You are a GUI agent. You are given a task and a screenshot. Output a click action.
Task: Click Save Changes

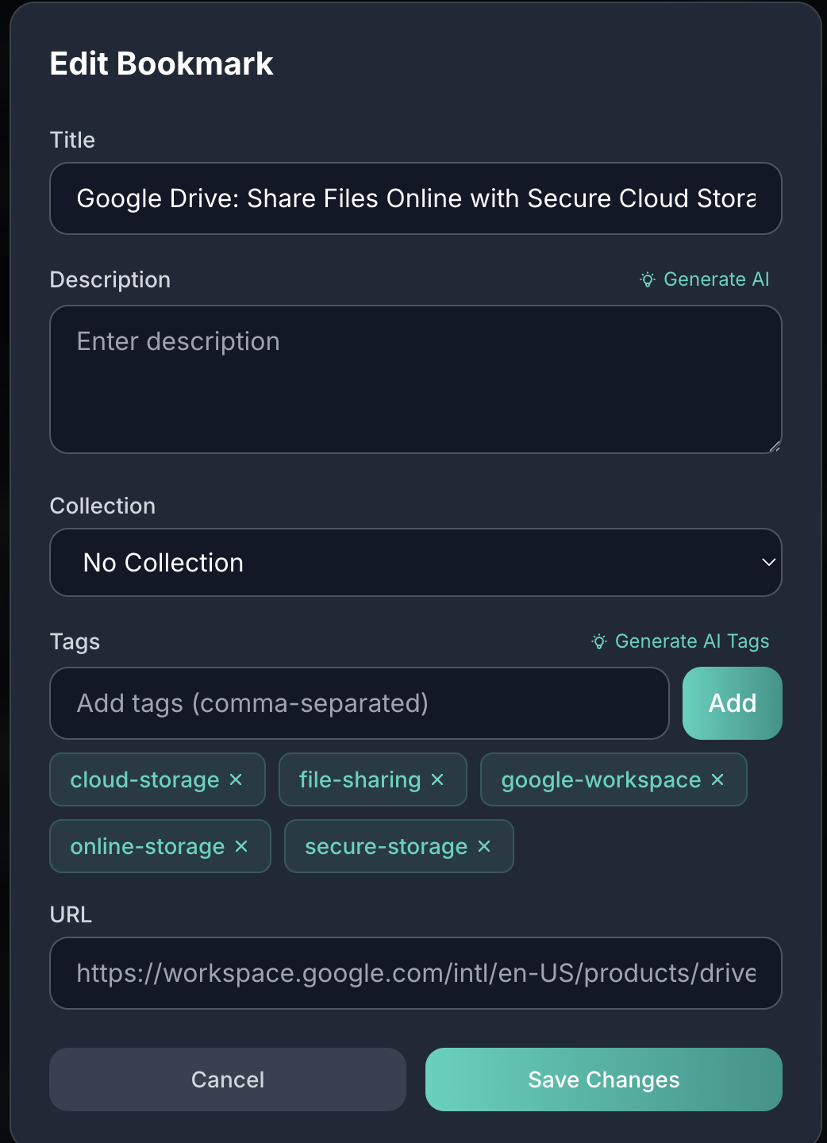603,1079
